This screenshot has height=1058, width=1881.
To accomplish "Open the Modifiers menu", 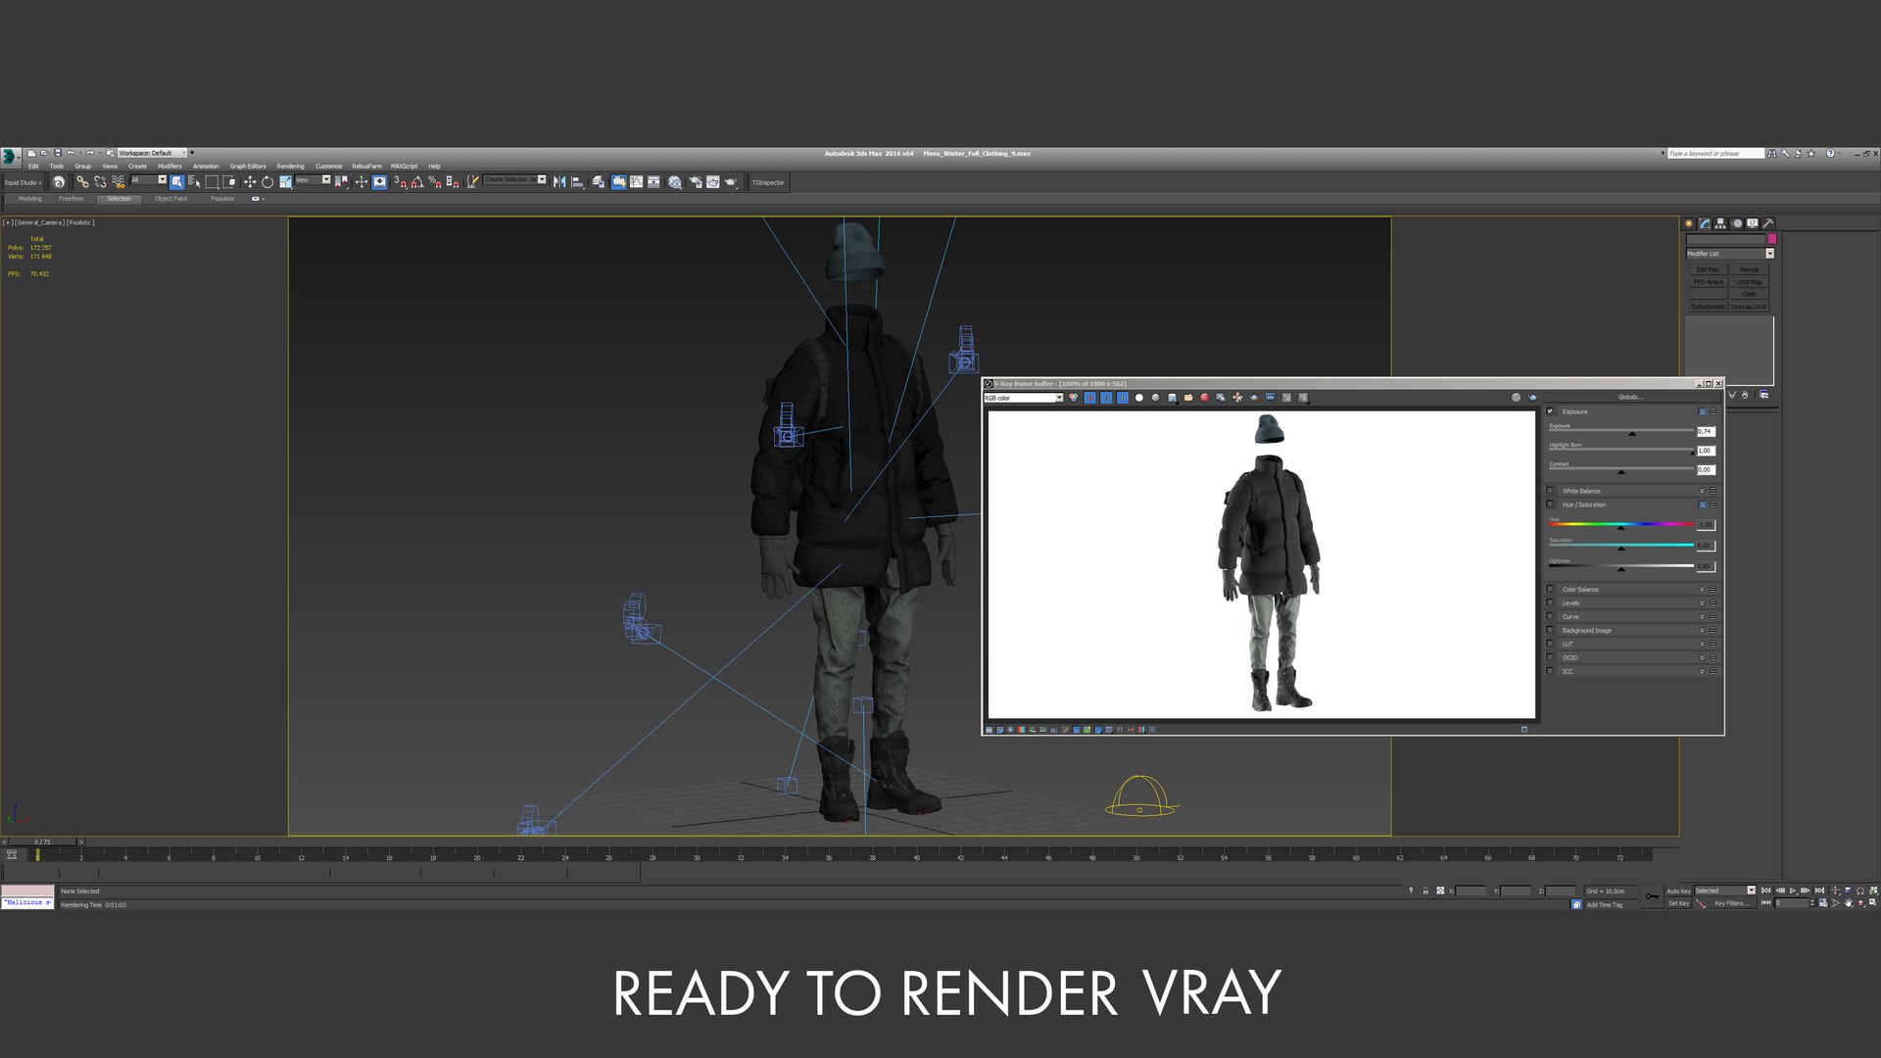I will (169, 167).
